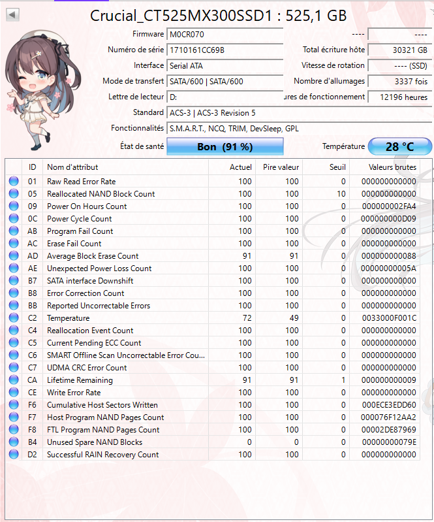This screenshot has height=522, width=434.
Task: Click status orb for FTL Program NAND Pages Count
Action: pyautogui.click(x=14, y=429)
